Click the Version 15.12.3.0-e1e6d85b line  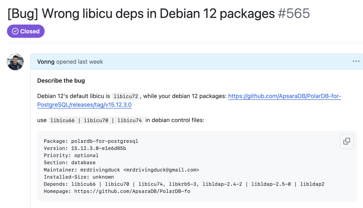pyautogui.click(x=85, y=148)
